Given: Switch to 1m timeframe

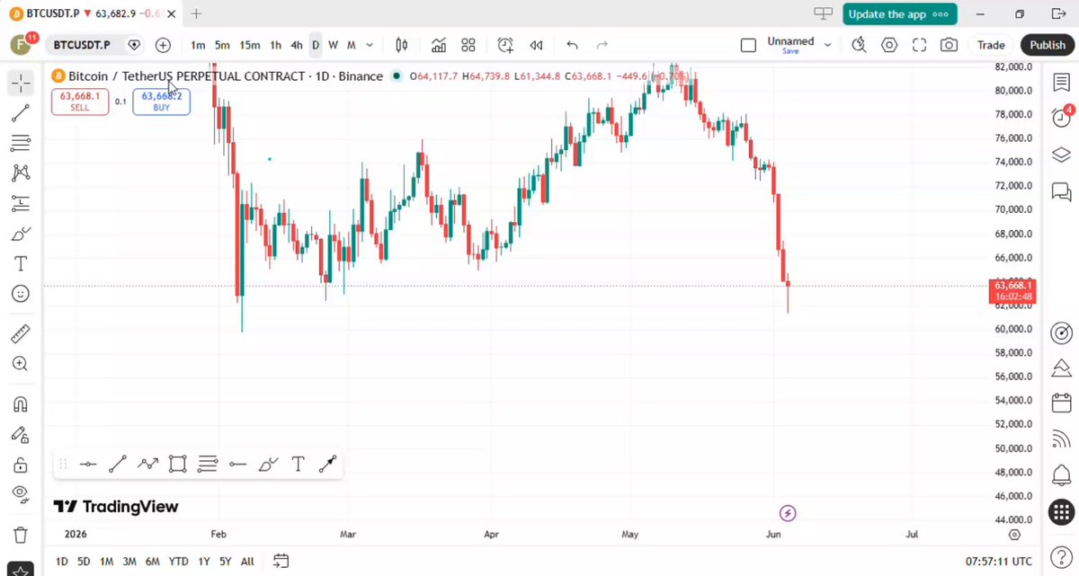Looking at the screenshot, I should [198, 45].
